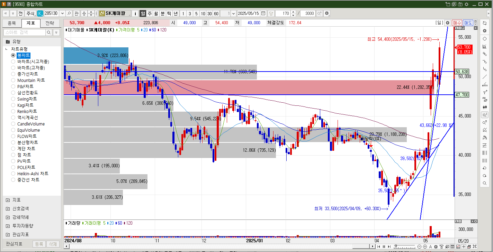Screen dimensions: 493x252
Task: Click the 스마트 검색 input field
Action: (x=24, y=32)
